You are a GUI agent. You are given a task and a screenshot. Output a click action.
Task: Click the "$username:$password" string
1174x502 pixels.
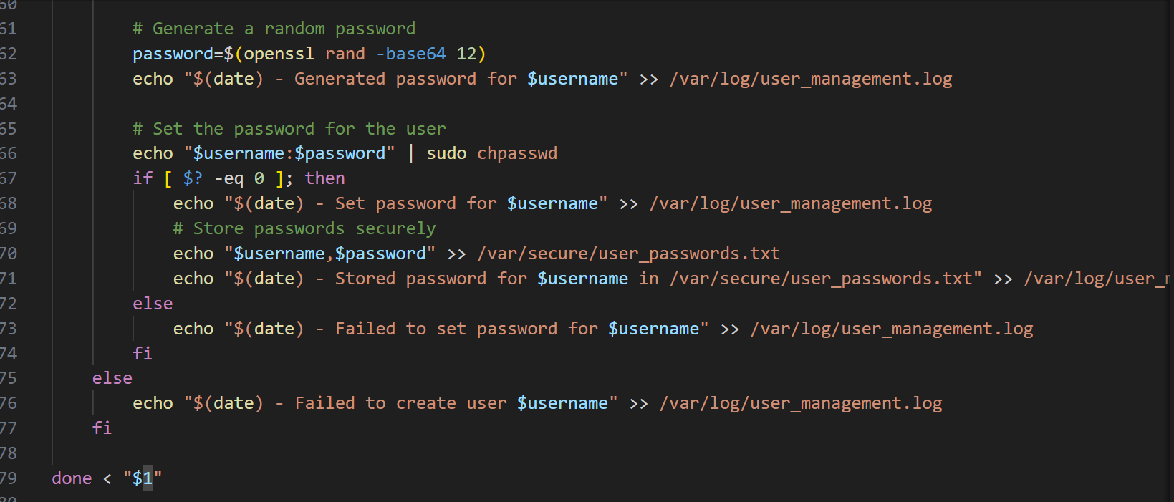click(x=289, y=153)
